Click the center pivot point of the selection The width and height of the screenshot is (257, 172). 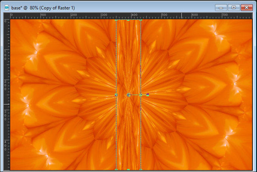(128, 95)
